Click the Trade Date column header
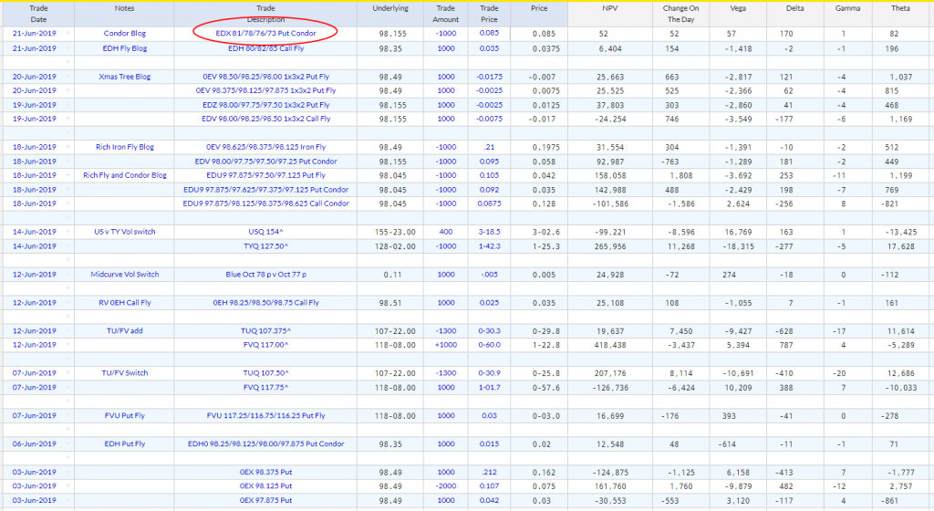The height and width of the screenshot is (511, 934). point(38,14)
